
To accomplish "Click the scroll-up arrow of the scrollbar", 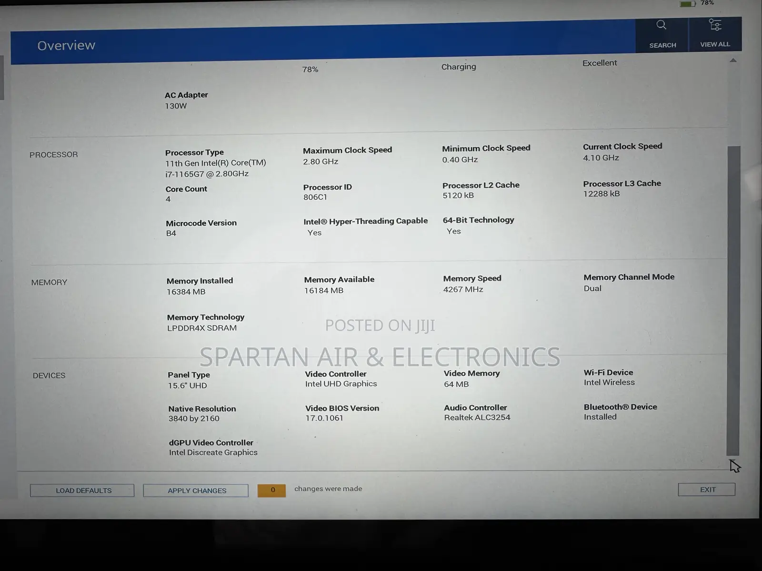I will [x=733, y=60].
